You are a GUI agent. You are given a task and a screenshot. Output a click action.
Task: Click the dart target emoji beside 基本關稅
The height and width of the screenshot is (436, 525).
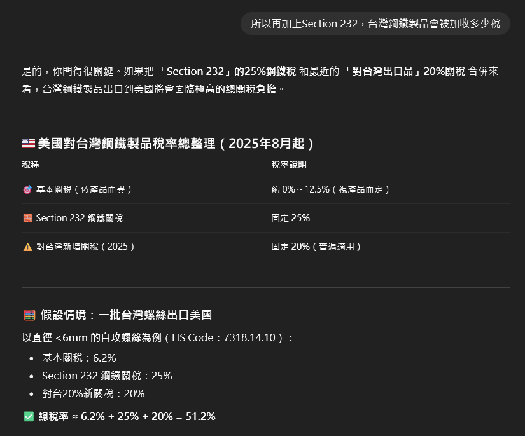pos(27,189)
